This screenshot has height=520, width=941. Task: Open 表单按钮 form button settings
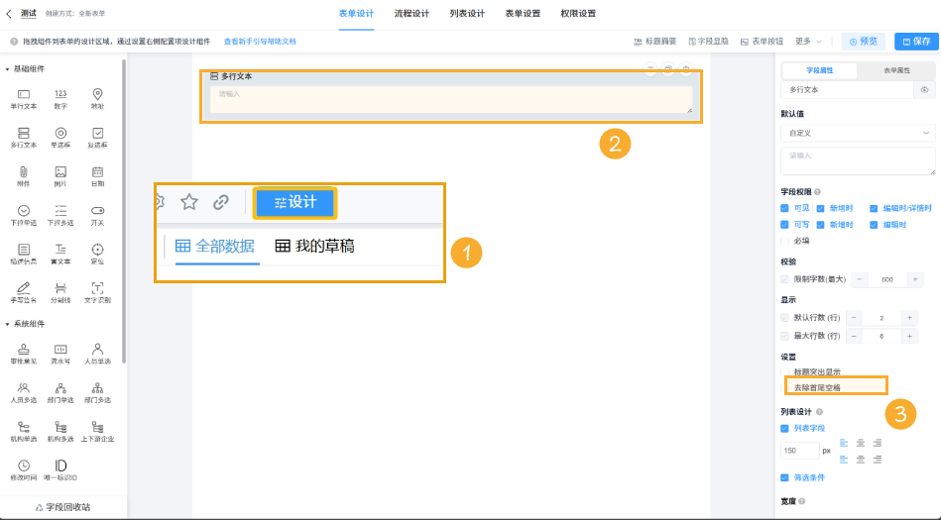[762, 42]
